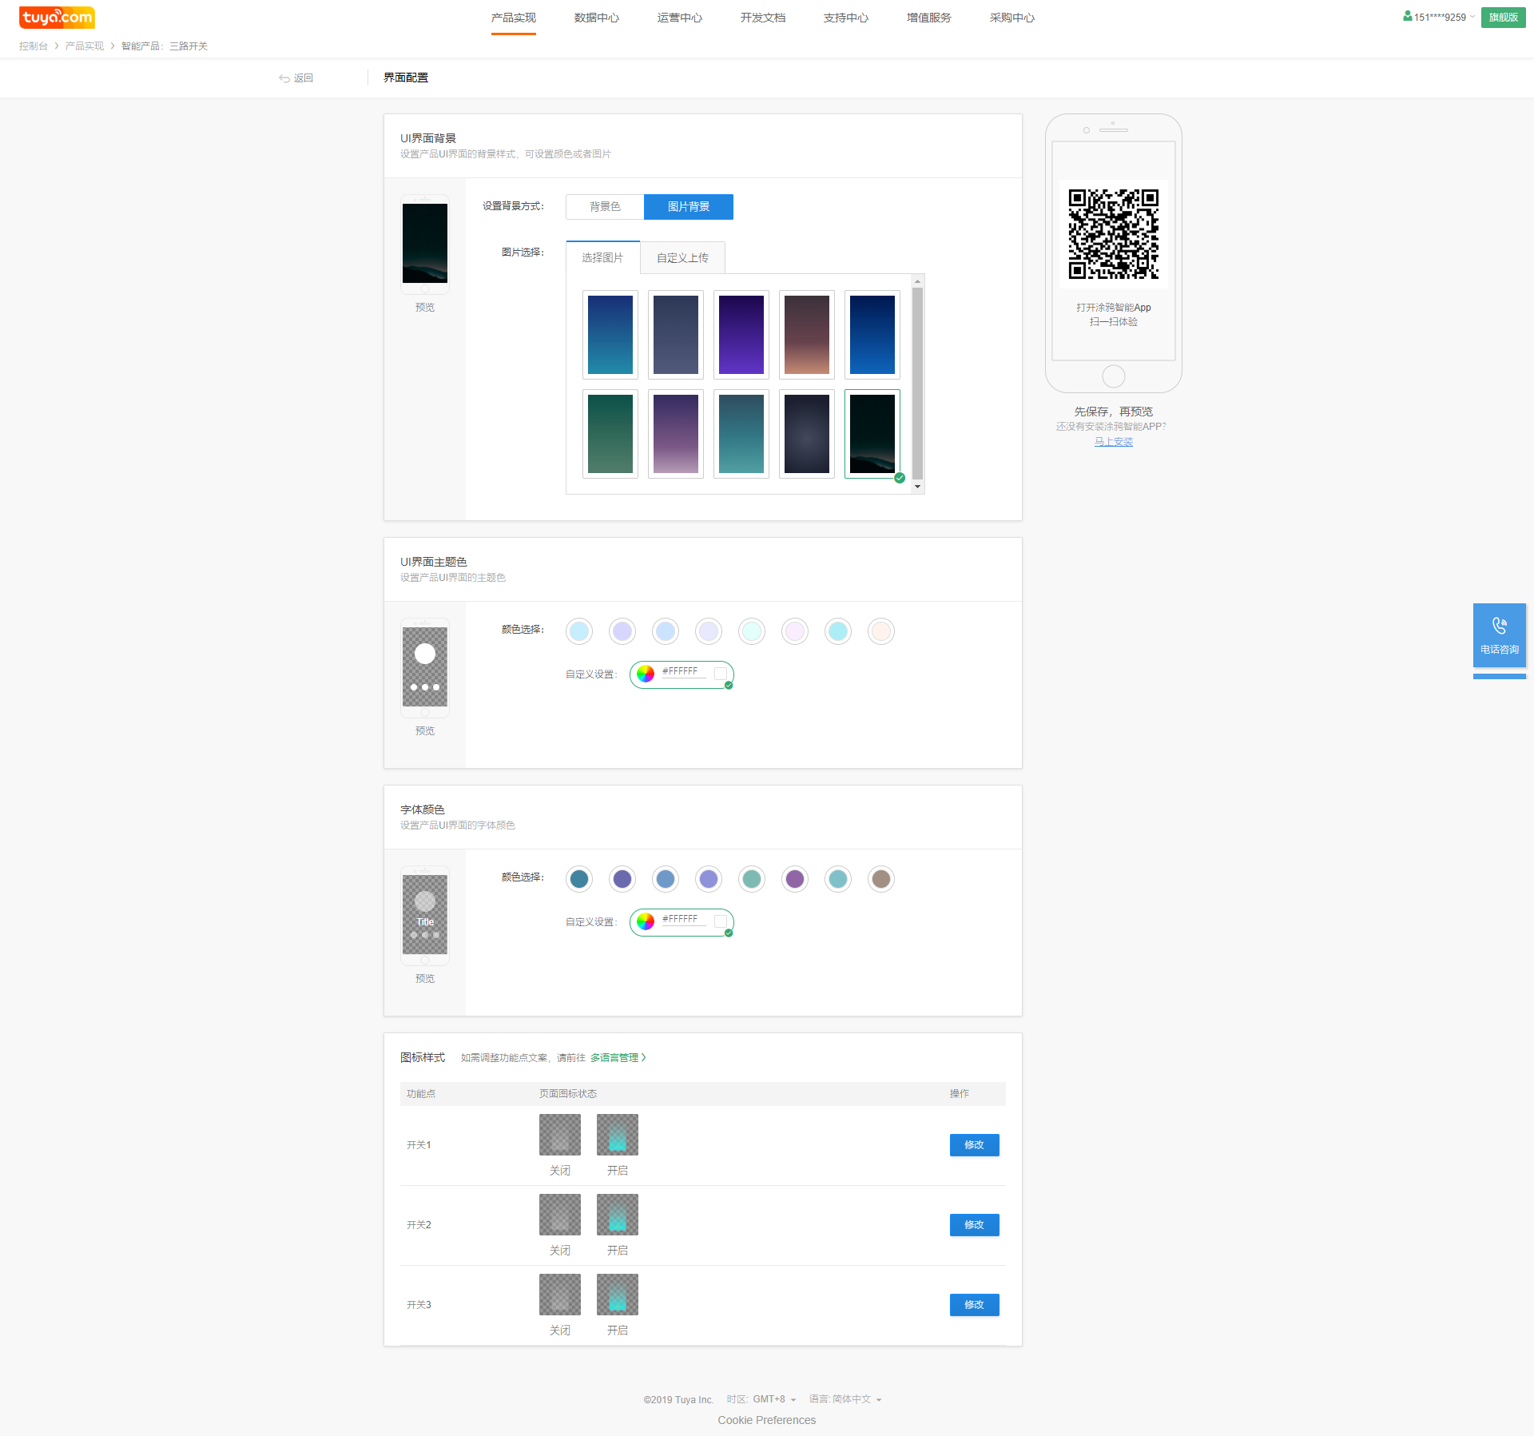The height and width of the screenshot is (1436, 1534).
Task: Open theme color rainbow picker wheel
Action: coord(646,674)
